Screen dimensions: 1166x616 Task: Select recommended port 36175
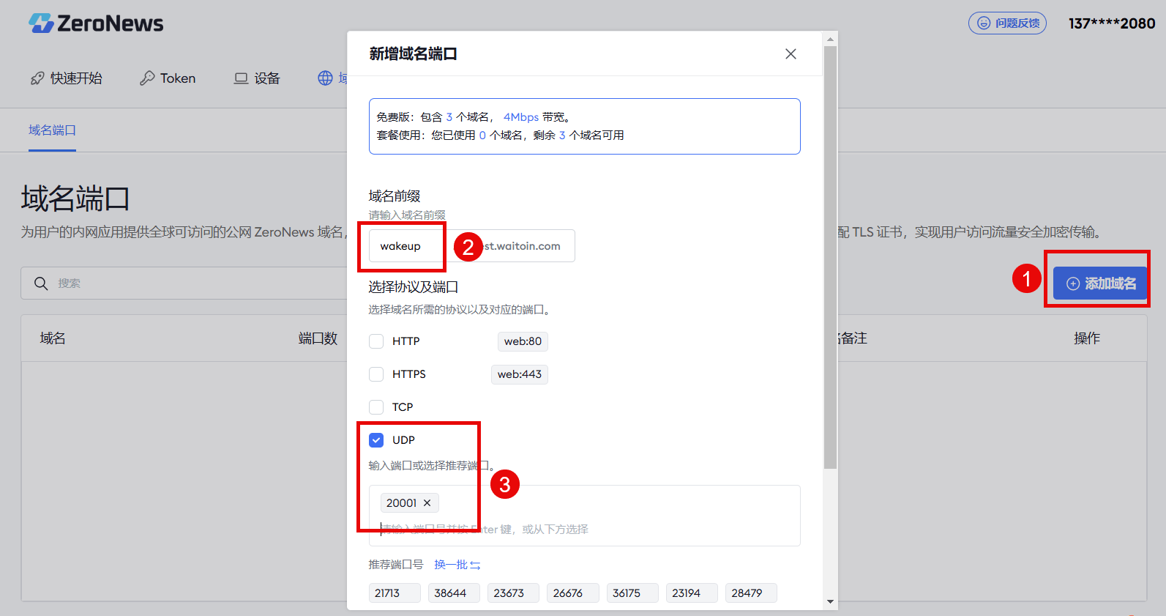click(632, 593)
